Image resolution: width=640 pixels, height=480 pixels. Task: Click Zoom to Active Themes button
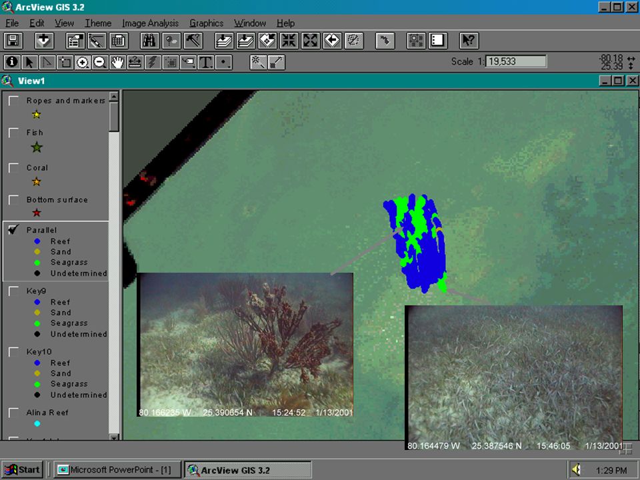pyautogui.click(x=245, y=41)
